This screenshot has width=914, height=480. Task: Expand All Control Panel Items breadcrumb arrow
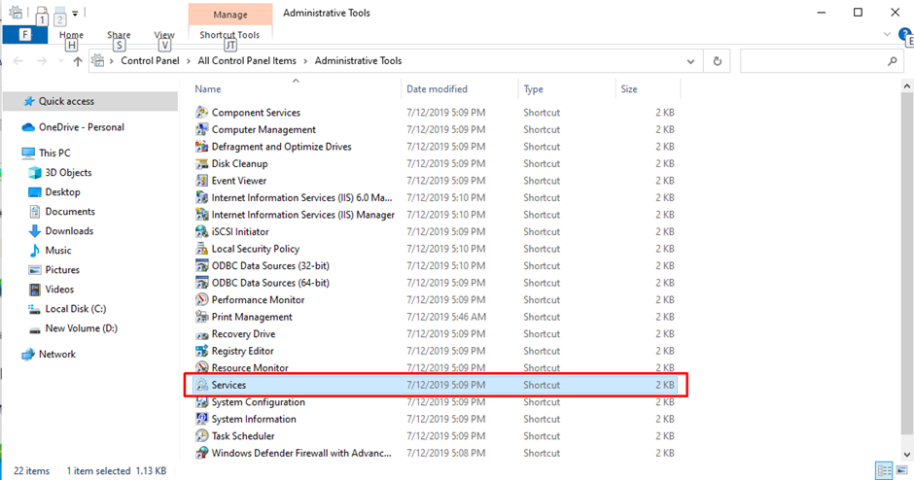(305, 61)
